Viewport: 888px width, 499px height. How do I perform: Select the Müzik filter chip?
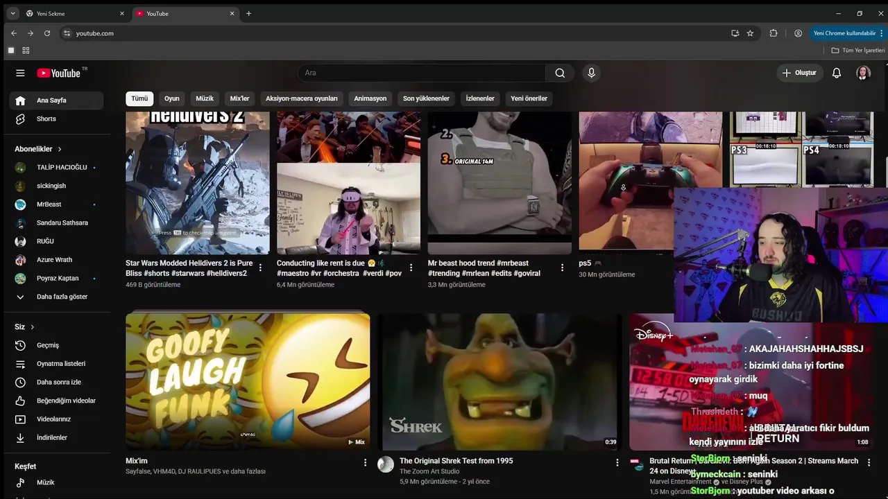point(205,98)
